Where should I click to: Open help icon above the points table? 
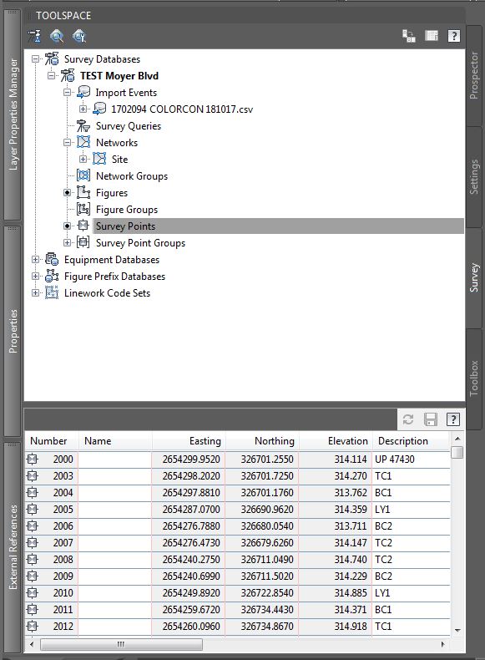pyautogui.click(x=453, y=419)
